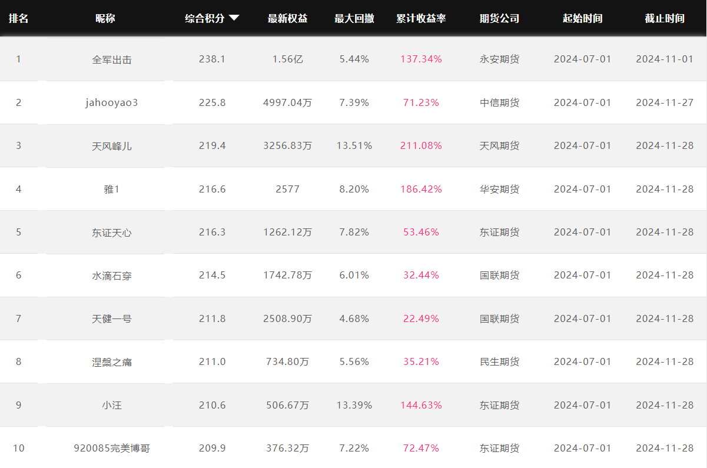Open the nickname 雅1
Screen dimensions: 707x468
pyautogui.click(x=112, y=189)
